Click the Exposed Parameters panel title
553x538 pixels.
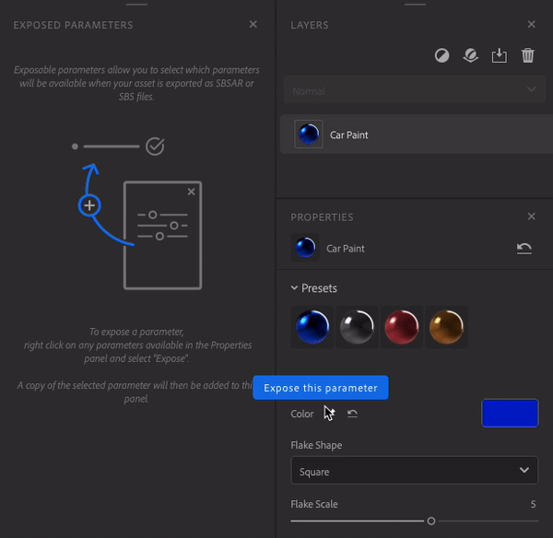(73, 25)
